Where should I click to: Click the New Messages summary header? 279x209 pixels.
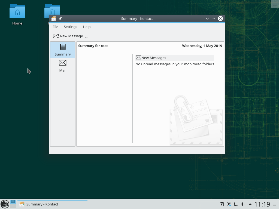(154, 58)
